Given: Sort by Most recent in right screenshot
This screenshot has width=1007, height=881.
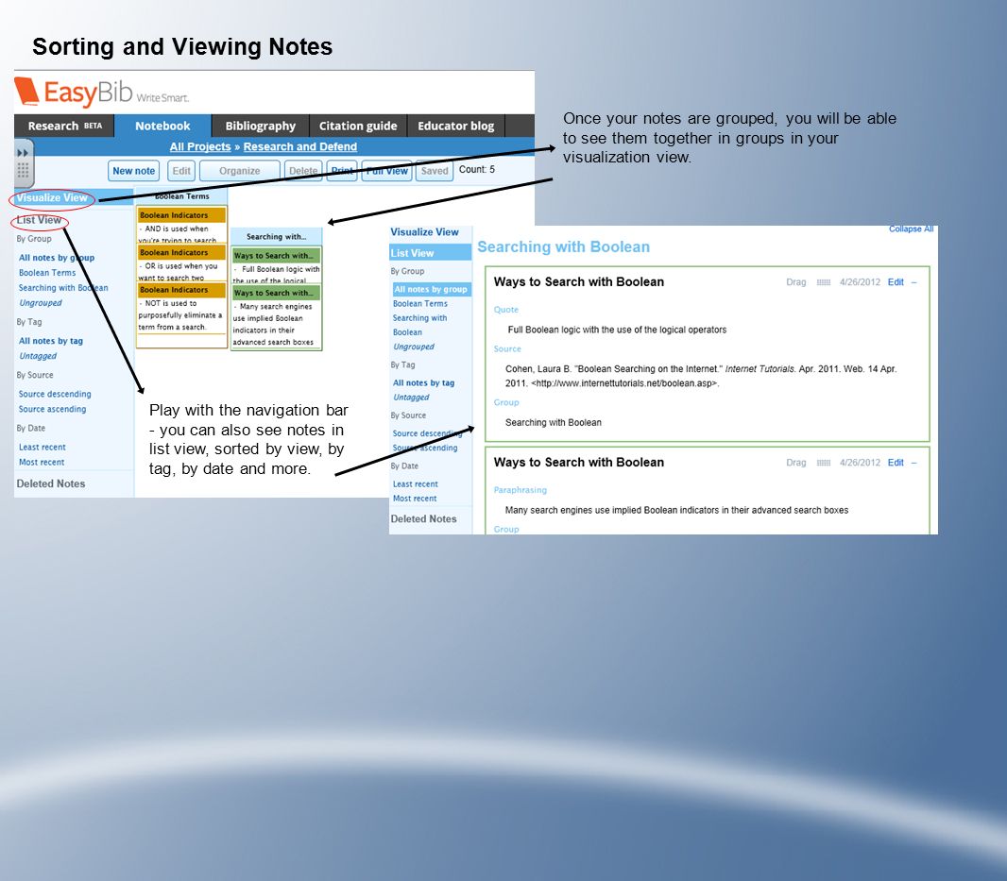Looking at the screenshot, I should (x=415, y=499).
